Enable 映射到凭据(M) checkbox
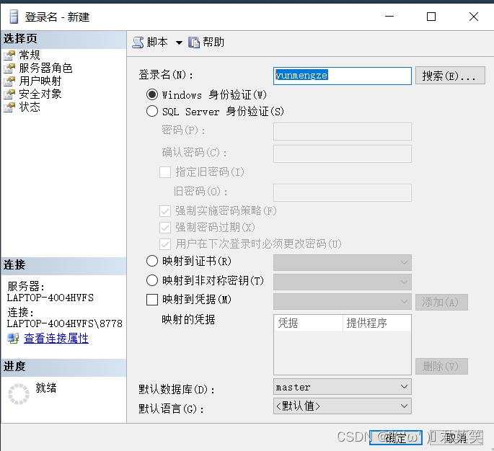This screenshot has height=451, width=494. click(152, 300)
